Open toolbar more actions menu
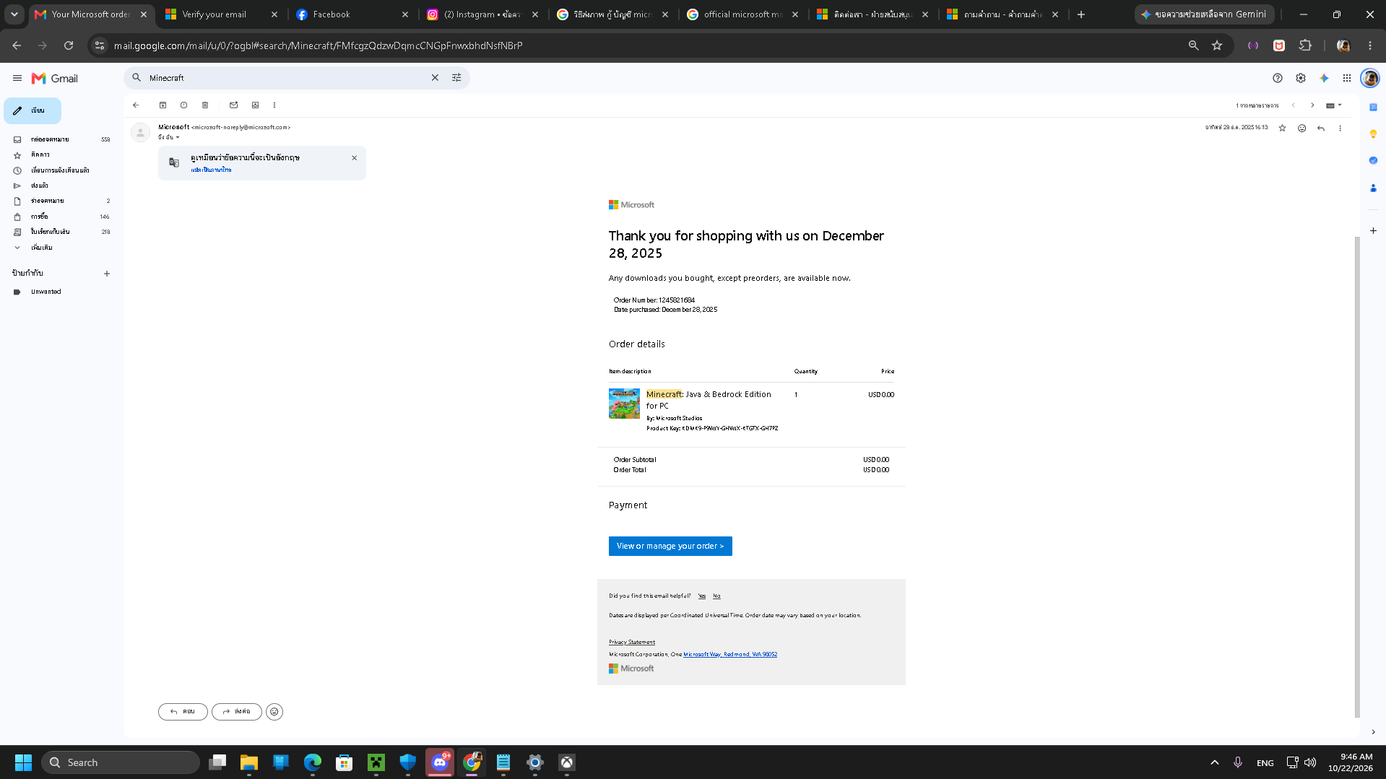The image size is (1386, 779). pos(274,105)
